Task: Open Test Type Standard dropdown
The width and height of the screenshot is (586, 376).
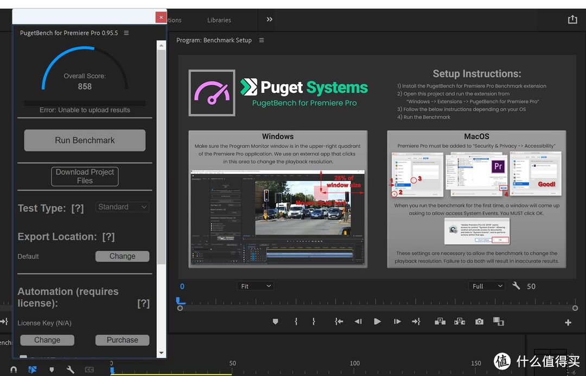Action: pos(122,207)
